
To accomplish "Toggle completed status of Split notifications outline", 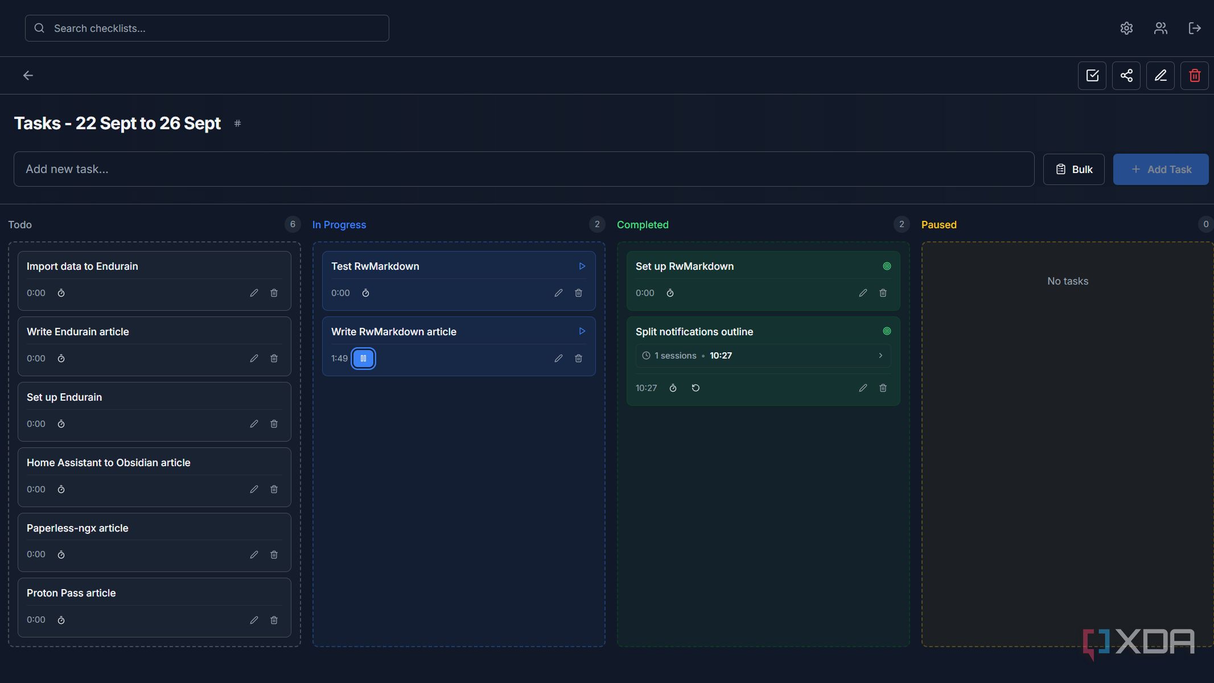I will pos(887,331).
